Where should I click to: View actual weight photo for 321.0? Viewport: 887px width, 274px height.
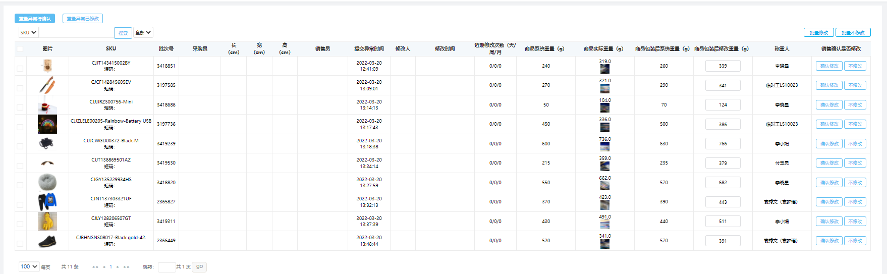604,89
